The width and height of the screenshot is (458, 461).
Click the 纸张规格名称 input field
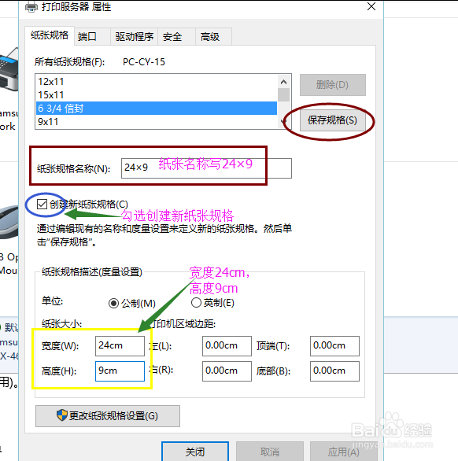(206, 168)
